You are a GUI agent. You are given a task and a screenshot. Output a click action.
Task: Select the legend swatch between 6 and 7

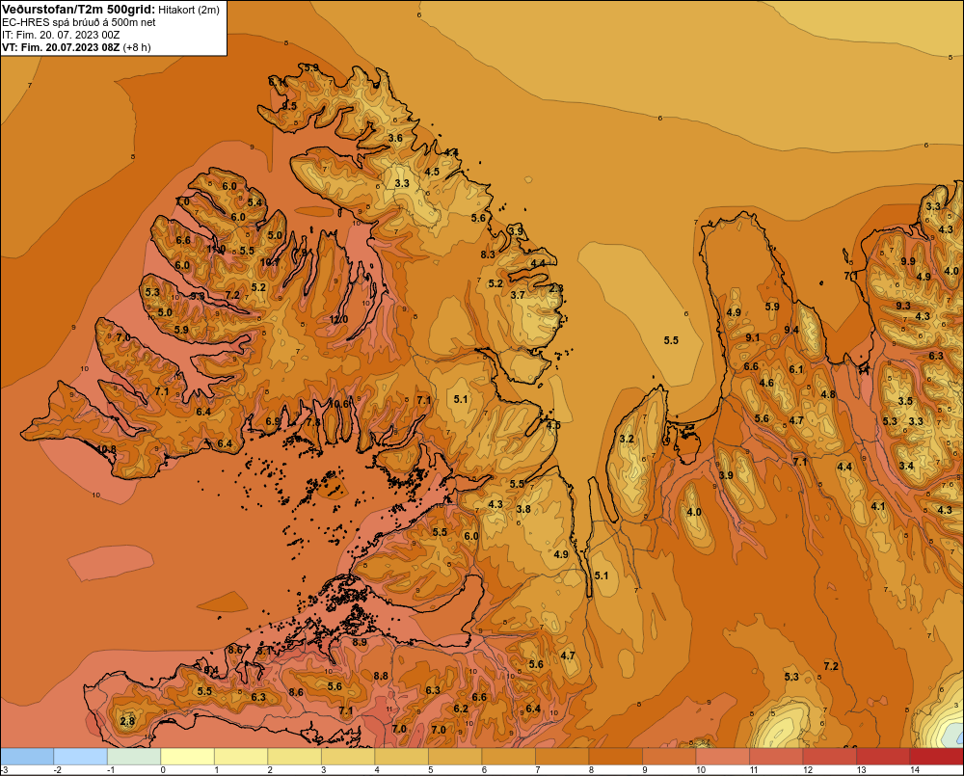[x=508, y=757]
